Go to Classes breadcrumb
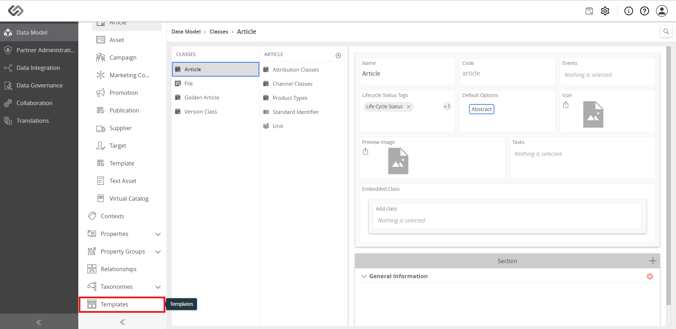This screenshot has width=676, height=329. pos(219,32)
